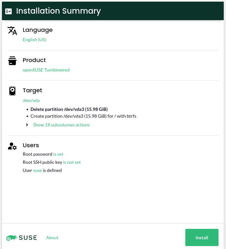Click the Language section heading
The width and height of the screenshot is (226, 249).
(x=38, y=30)
